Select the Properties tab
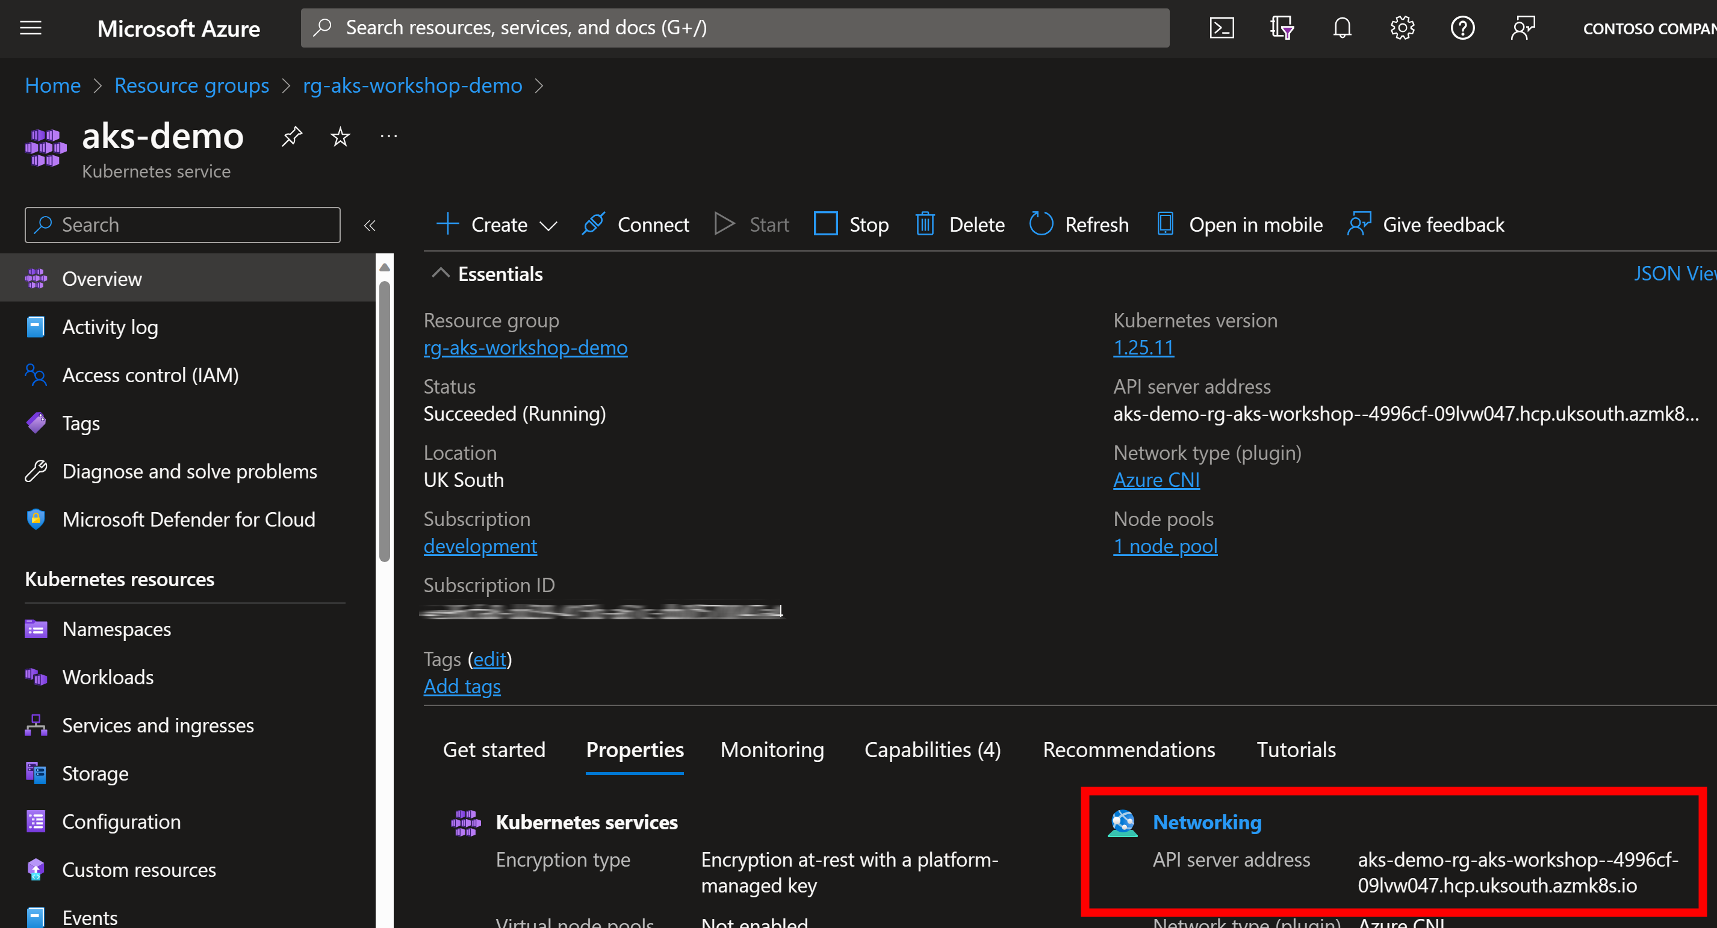The height and width of the screenshot is (928, 1717). [635, 750]
